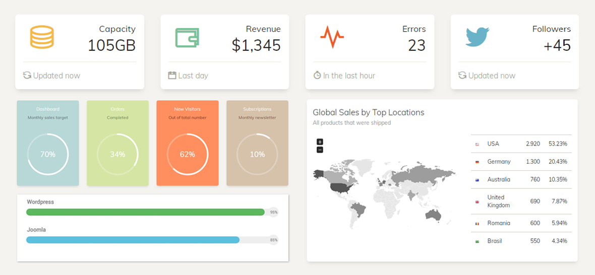Open the Orders completed 34% card
The width and height of the screenshot is (595, 275).
pyautogui.click(x=117, y=143)
